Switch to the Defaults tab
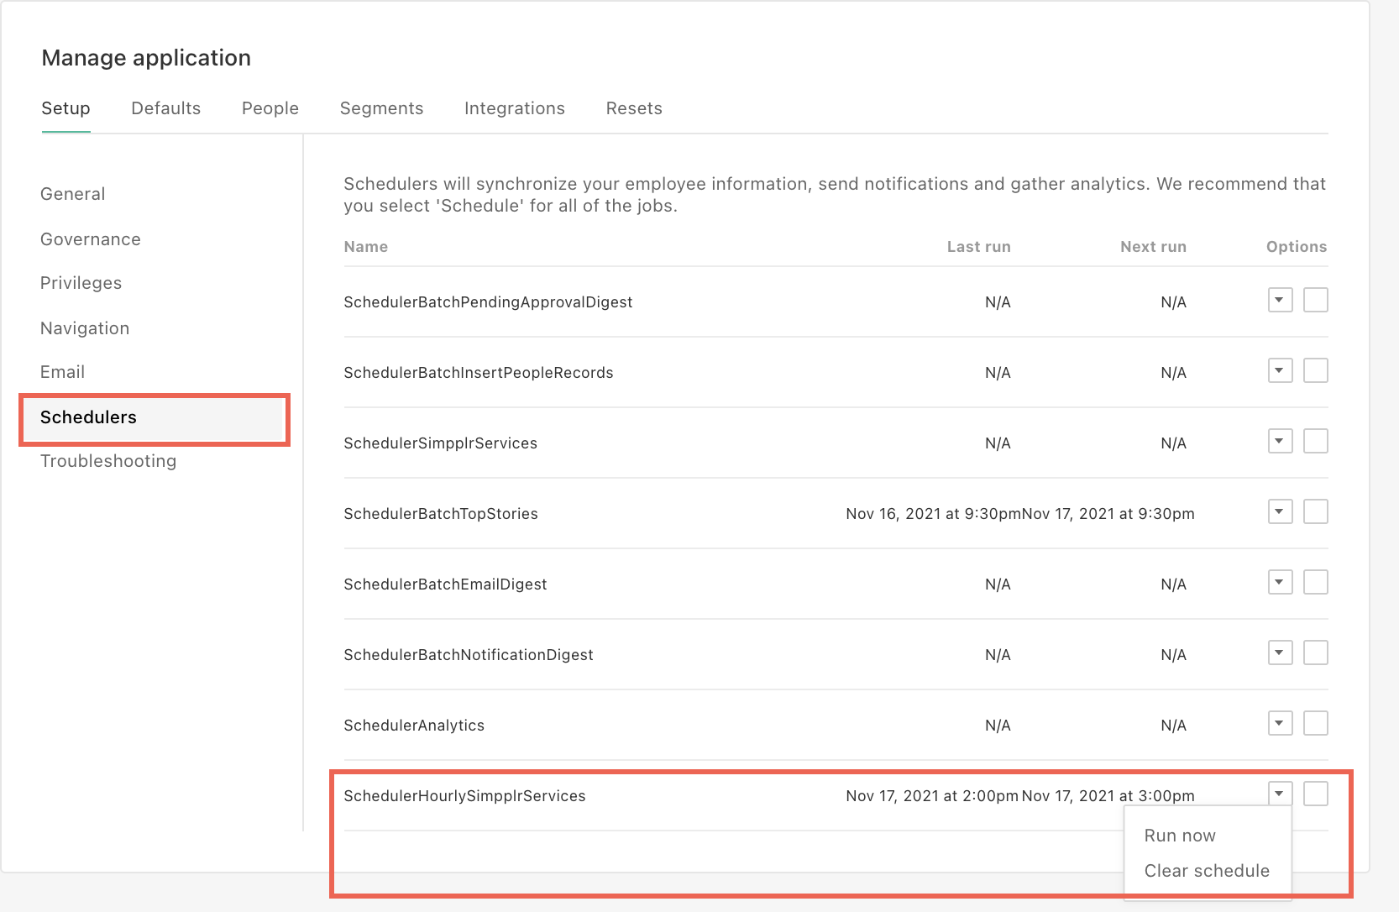1399x912 pixels. point(166,108)
